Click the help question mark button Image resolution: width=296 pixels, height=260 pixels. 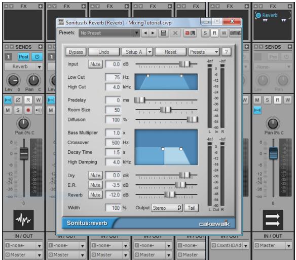pos(227,52)
